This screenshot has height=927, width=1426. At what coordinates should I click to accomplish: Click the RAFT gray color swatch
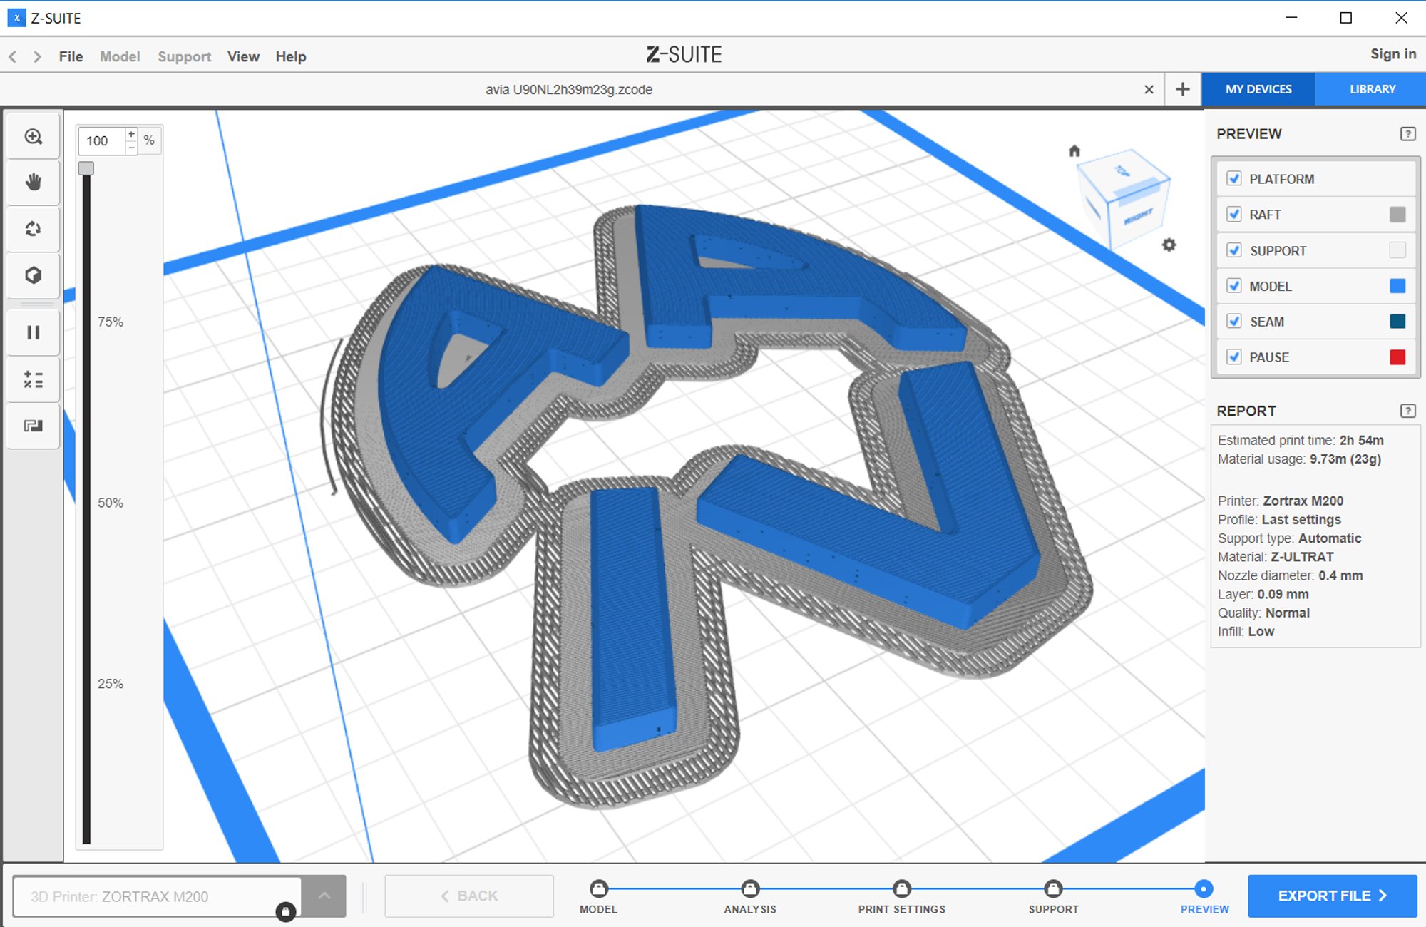[1397, 214]
